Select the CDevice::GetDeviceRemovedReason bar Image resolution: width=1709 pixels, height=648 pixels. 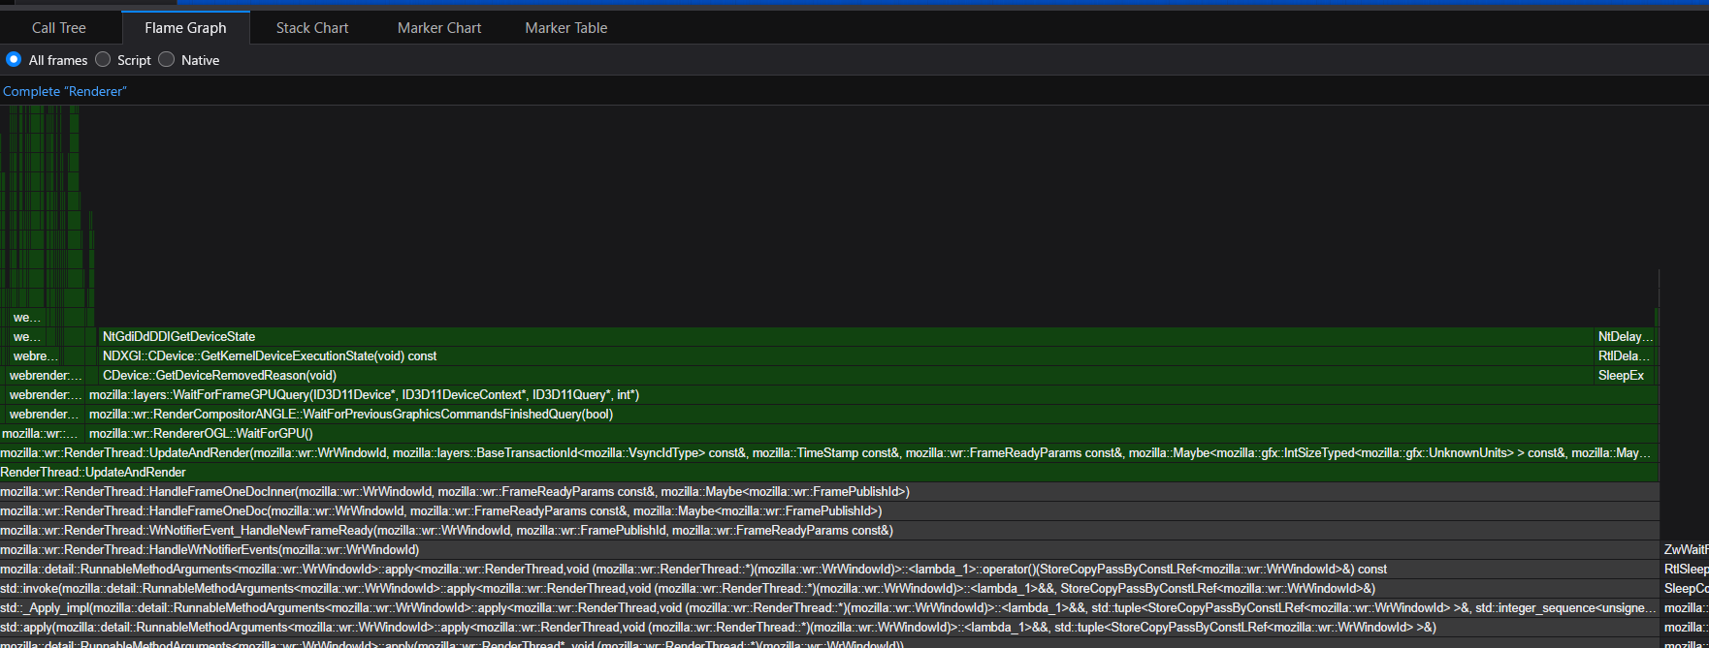coord(219,376)
